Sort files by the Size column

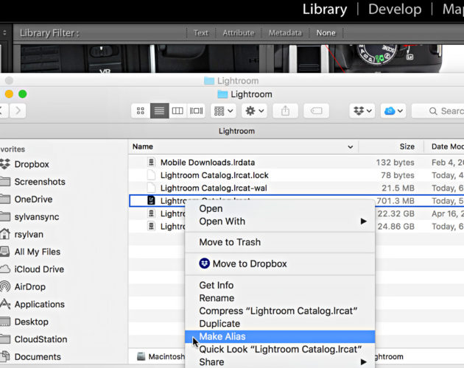point(407,146)
